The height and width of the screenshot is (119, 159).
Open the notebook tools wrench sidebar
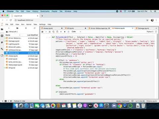(2, 49)
